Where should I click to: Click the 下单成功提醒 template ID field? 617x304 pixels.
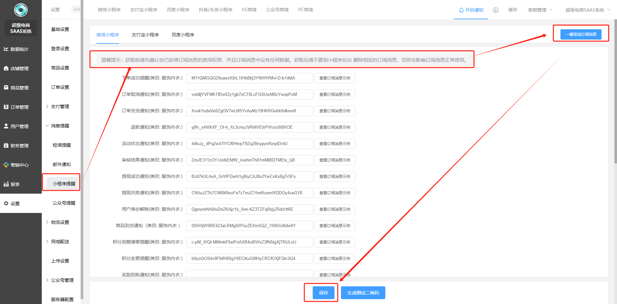(x=249, y=78)
